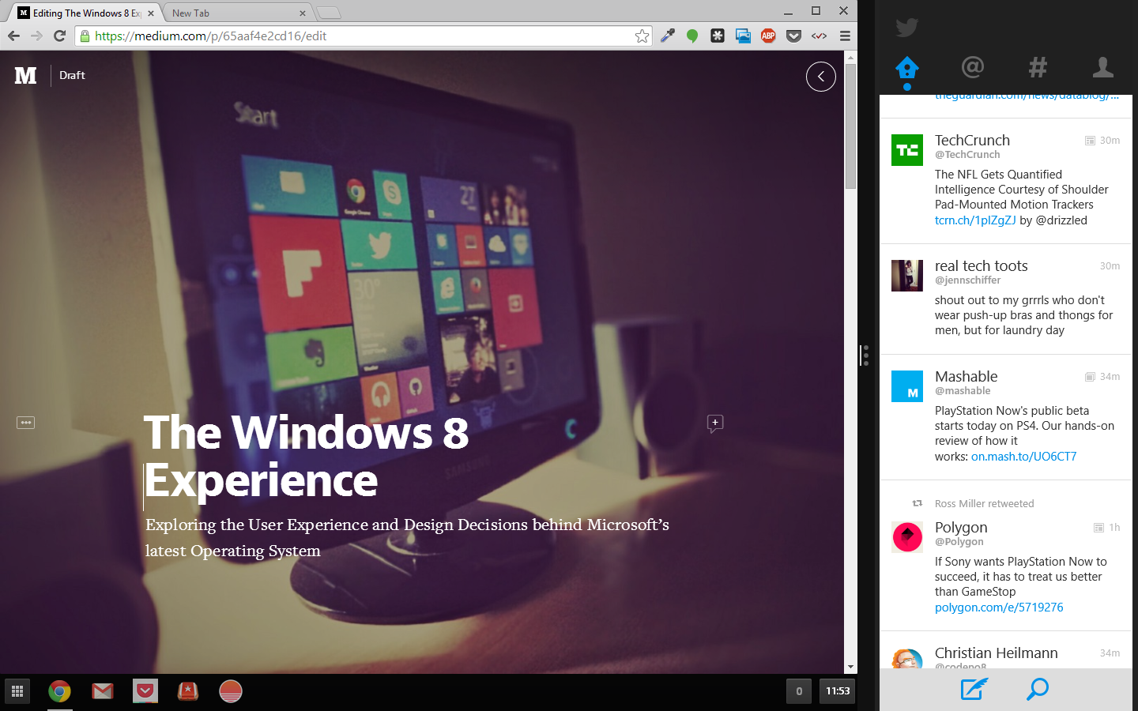Compose a new tweet

click(974, 689)
